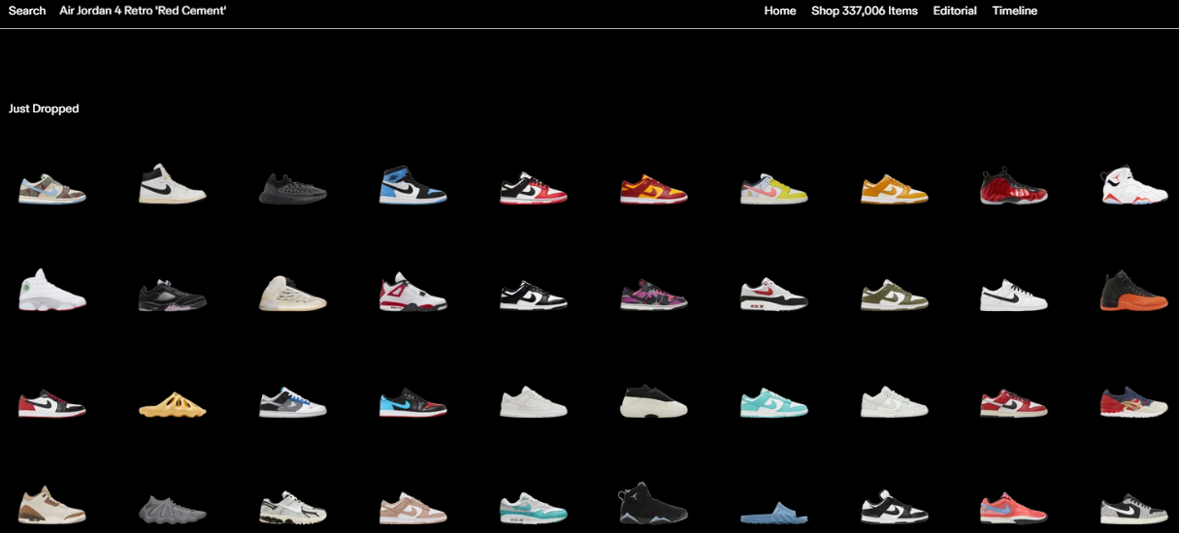
Task: Open the camo-patterned Dunk below Just Dropped
Action: point(52,188)
